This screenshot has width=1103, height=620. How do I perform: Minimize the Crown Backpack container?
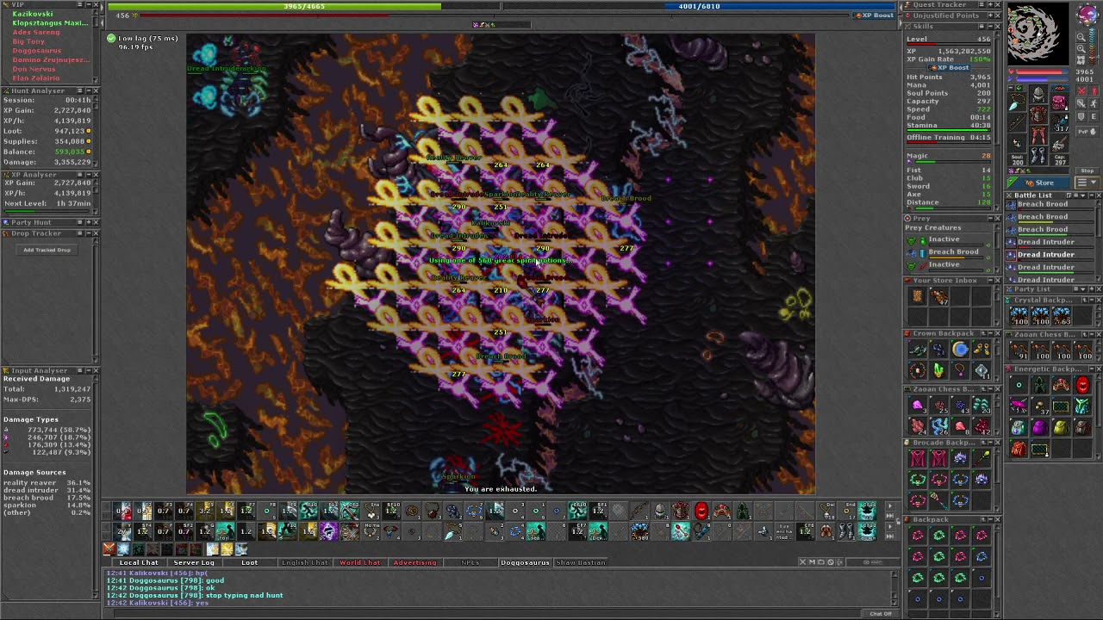pyautogui.click(x=990, y=333)
